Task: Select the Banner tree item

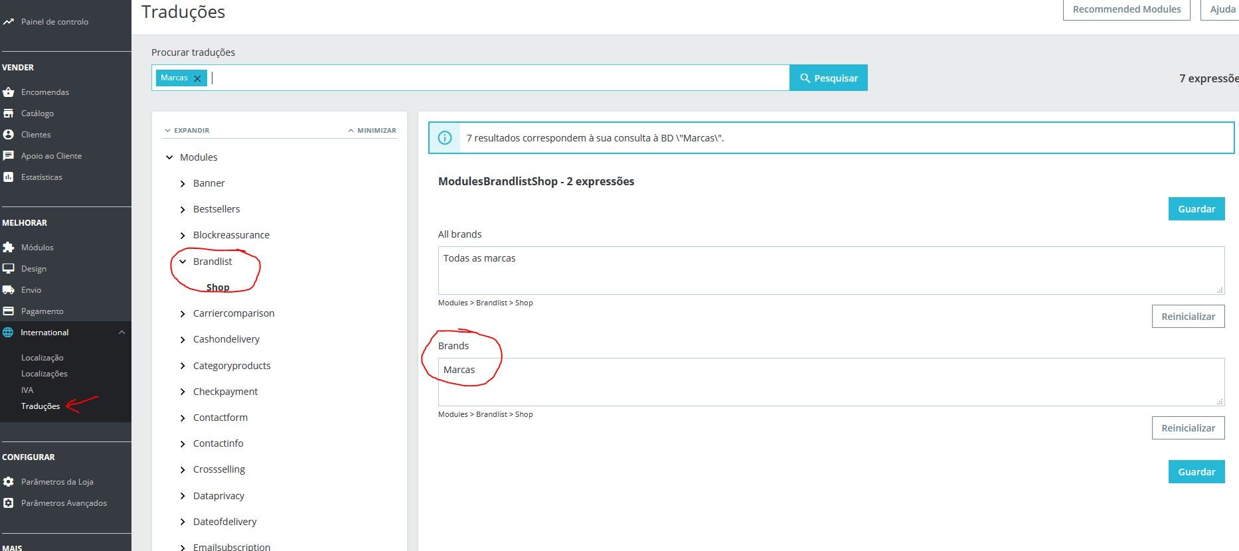Action: 209,183
